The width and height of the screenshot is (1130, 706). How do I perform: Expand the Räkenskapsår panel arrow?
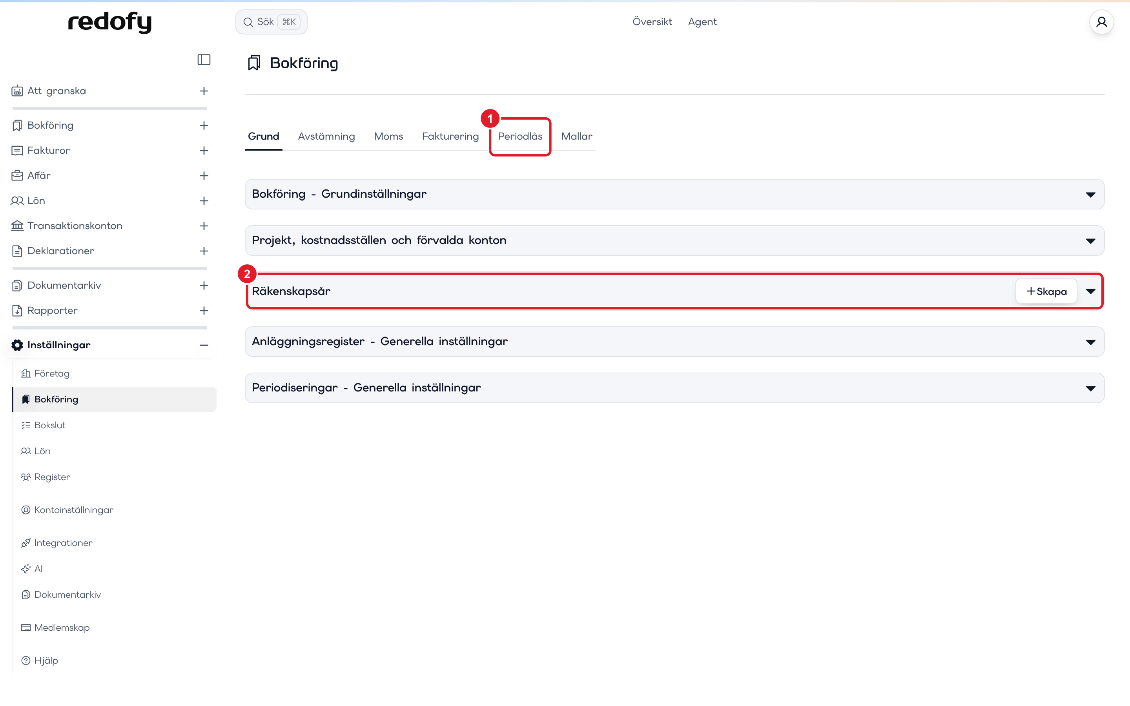point(1090,291)
